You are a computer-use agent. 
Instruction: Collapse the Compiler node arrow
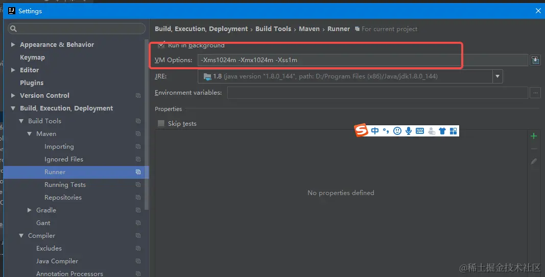point(21,236)
